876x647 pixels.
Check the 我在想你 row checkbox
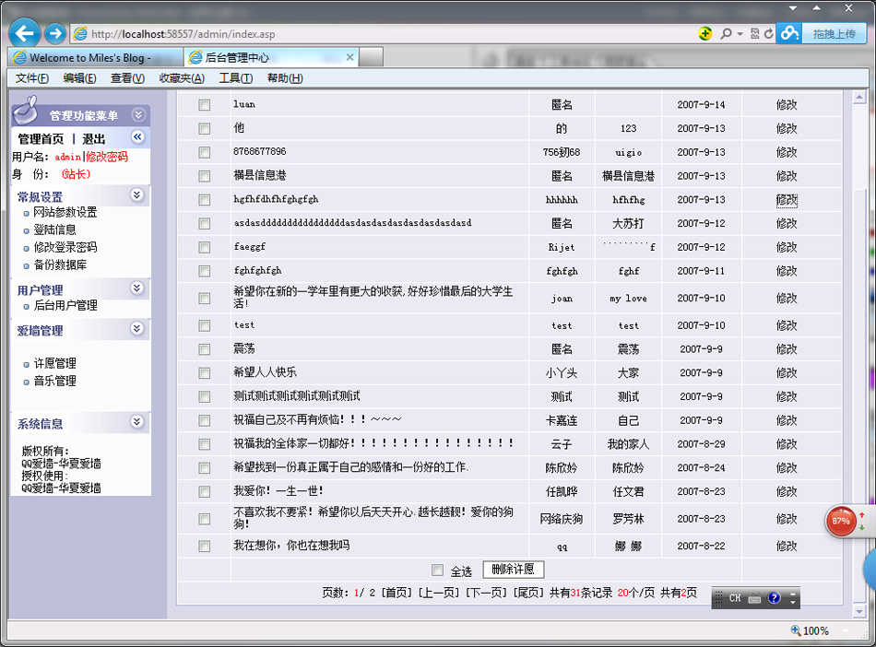coord(205,546)
